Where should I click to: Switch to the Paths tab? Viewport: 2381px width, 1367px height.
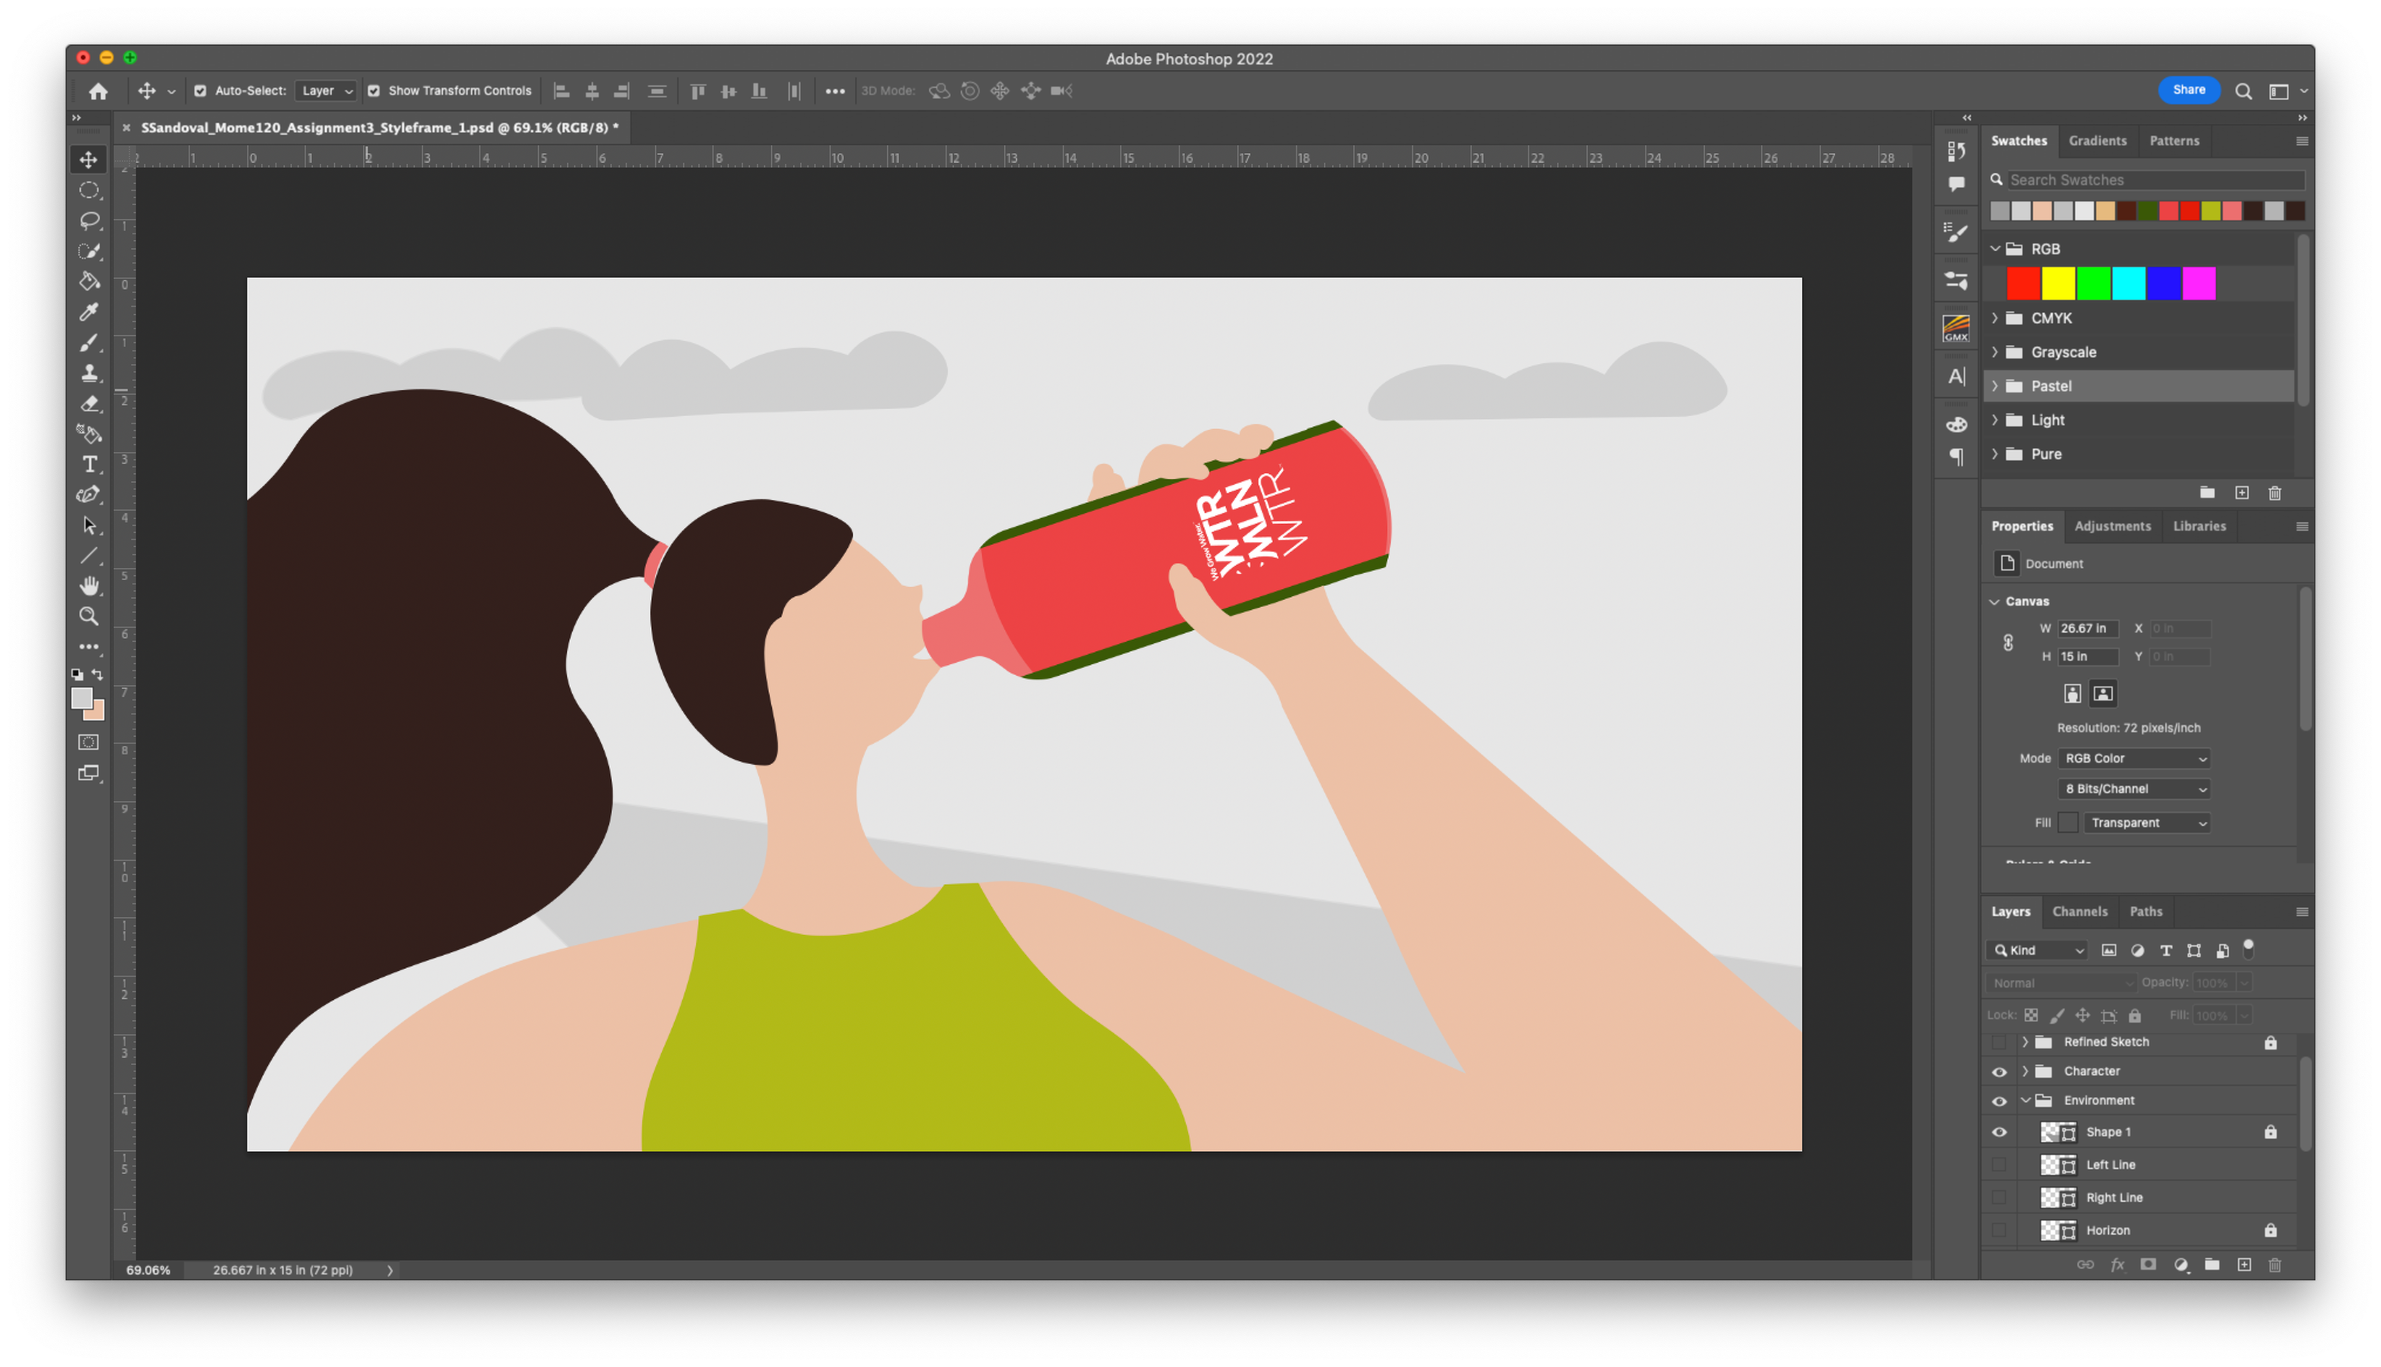tap(2145, 911)
